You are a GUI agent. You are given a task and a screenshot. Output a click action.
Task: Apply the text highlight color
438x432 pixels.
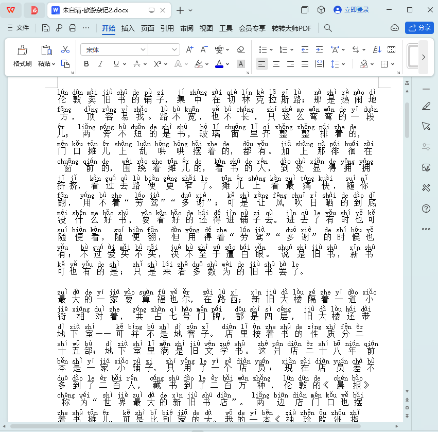pos(199,64)
